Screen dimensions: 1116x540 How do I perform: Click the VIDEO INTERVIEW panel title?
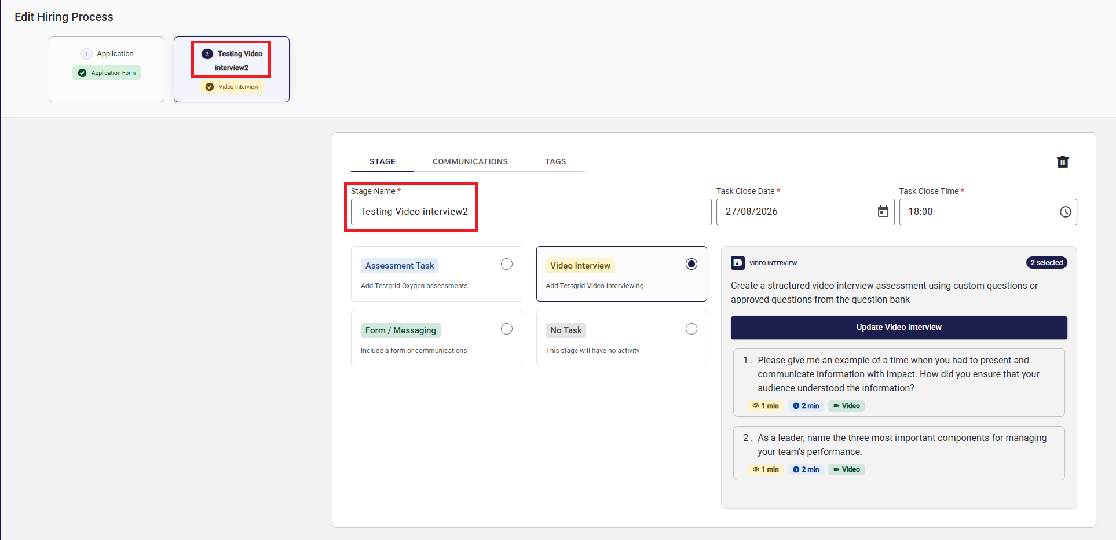point(773,263)
